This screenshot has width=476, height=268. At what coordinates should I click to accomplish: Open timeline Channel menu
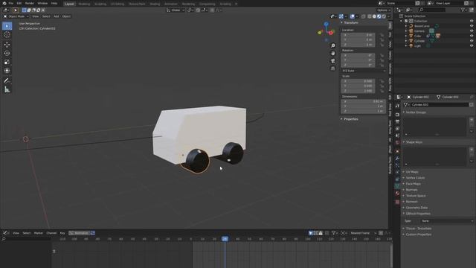[51, 233]
